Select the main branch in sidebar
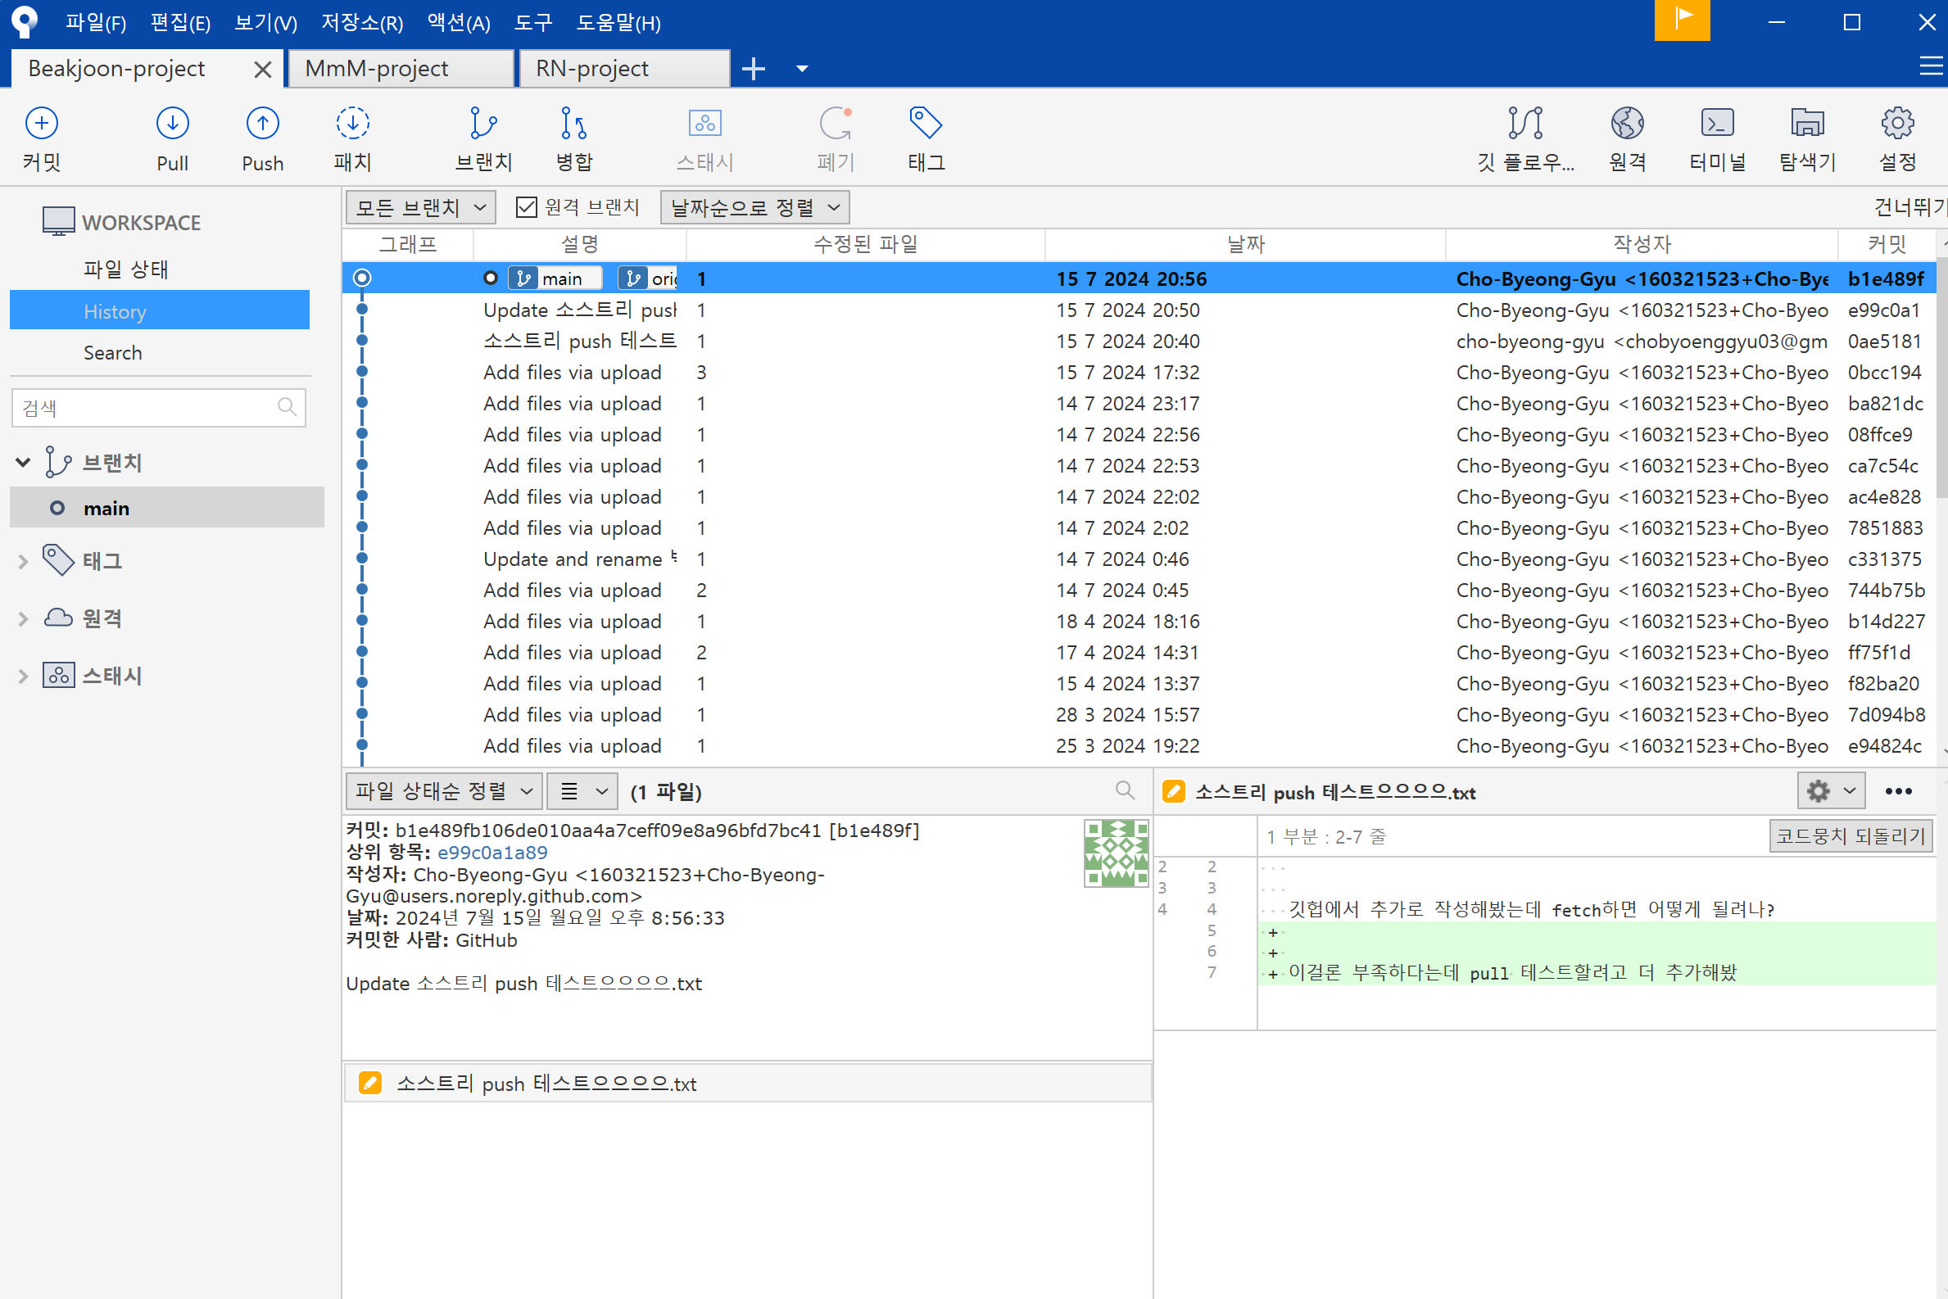1948x1299 pixels. pyautogui.click(x=166, y=508)
